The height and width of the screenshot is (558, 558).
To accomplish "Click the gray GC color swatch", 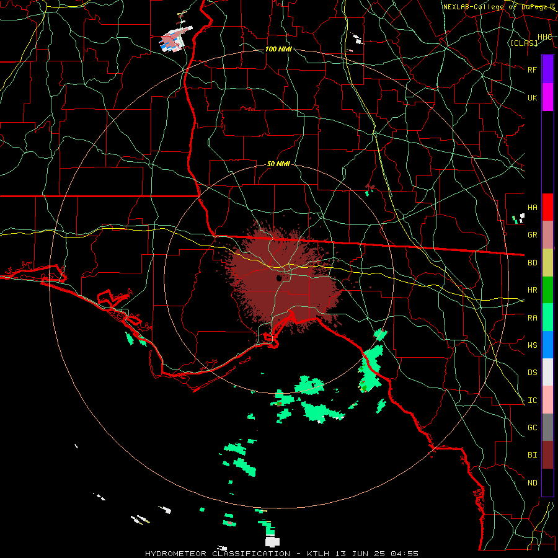I will click(547, 427).
